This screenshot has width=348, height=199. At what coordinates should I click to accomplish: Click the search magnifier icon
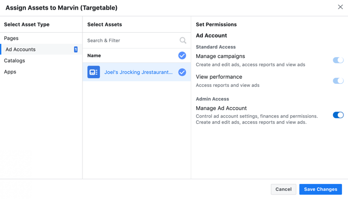pyautogui.click(x=183, y=40)
